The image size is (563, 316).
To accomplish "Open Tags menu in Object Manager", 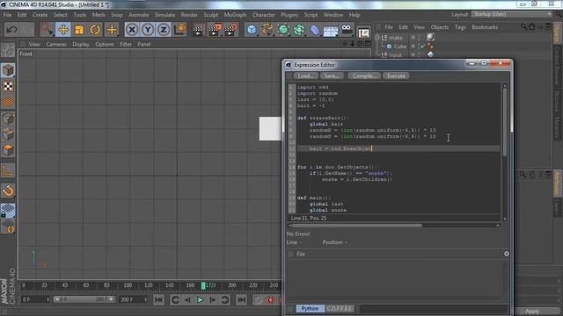I will 460,27.
